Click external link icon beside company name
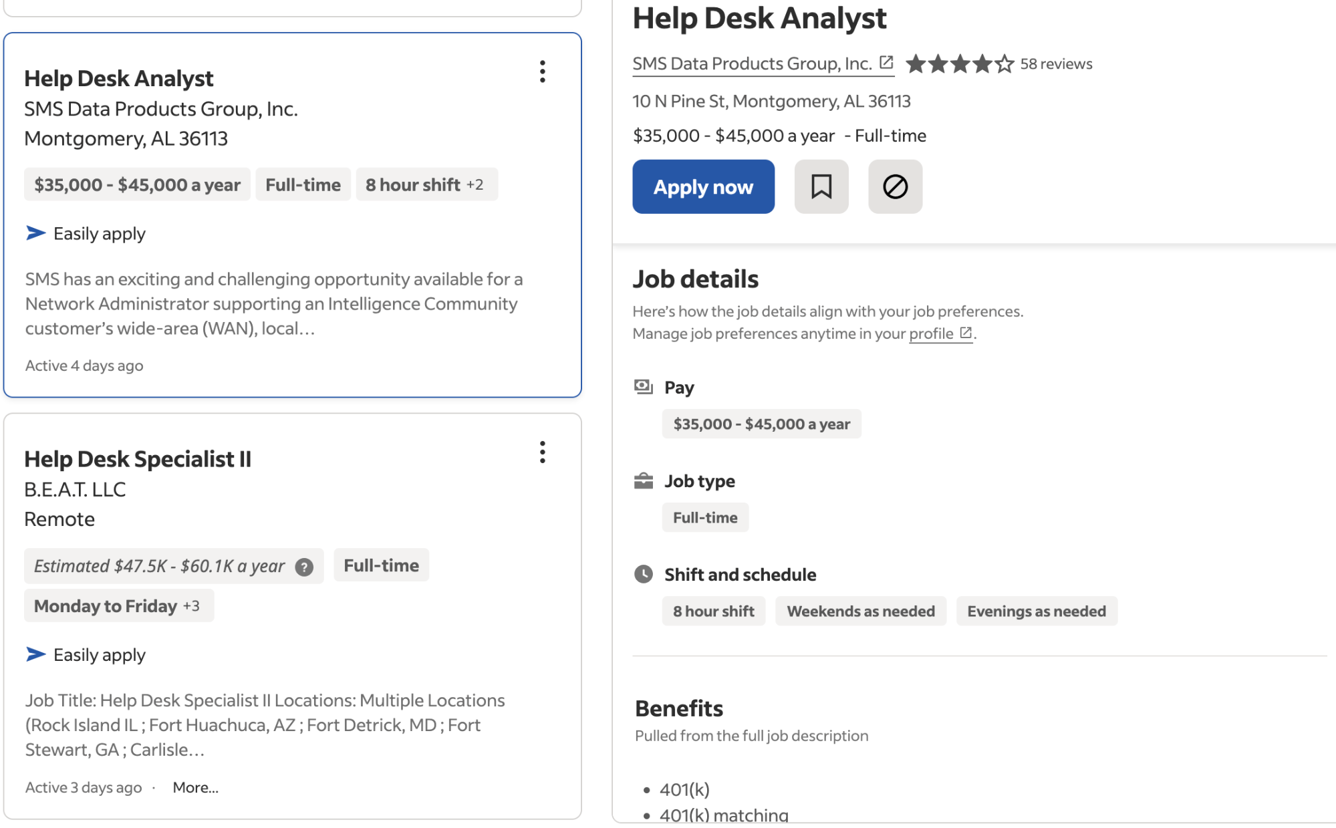 point(886,63)
